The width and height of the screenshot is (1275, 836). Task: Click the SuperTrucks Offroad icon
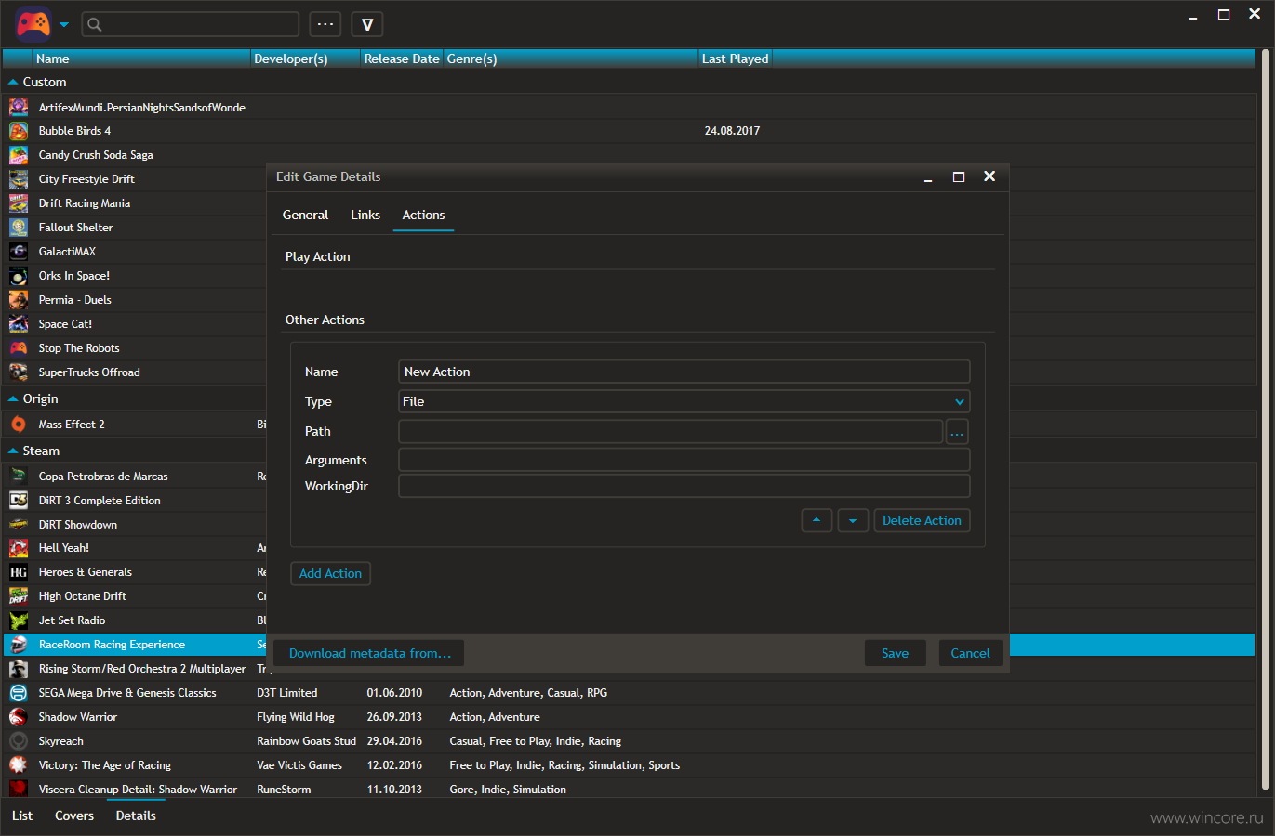19,372
